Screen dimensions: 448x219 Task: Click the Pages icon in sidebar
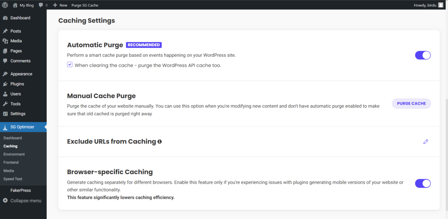(x=5, y=51)
